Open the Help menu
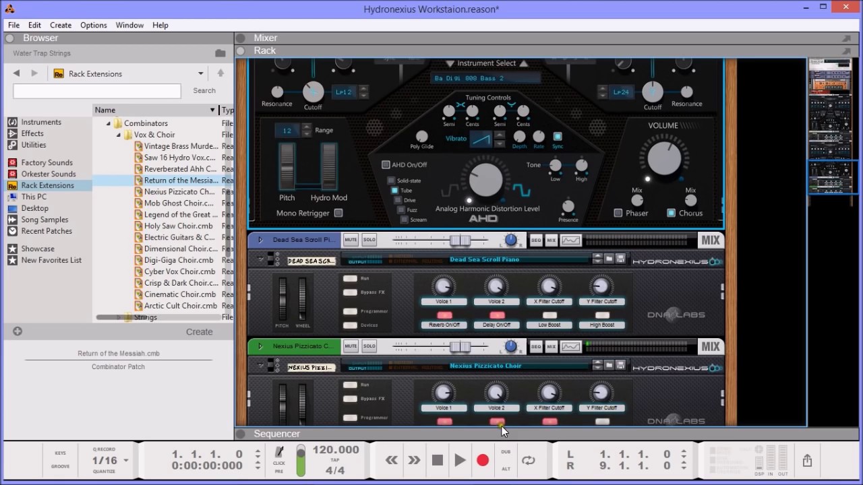The height and width of the screenshot is (485, 863). click(x=160, y=25)
